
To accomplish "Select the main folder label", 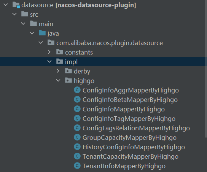I will 46,24.
